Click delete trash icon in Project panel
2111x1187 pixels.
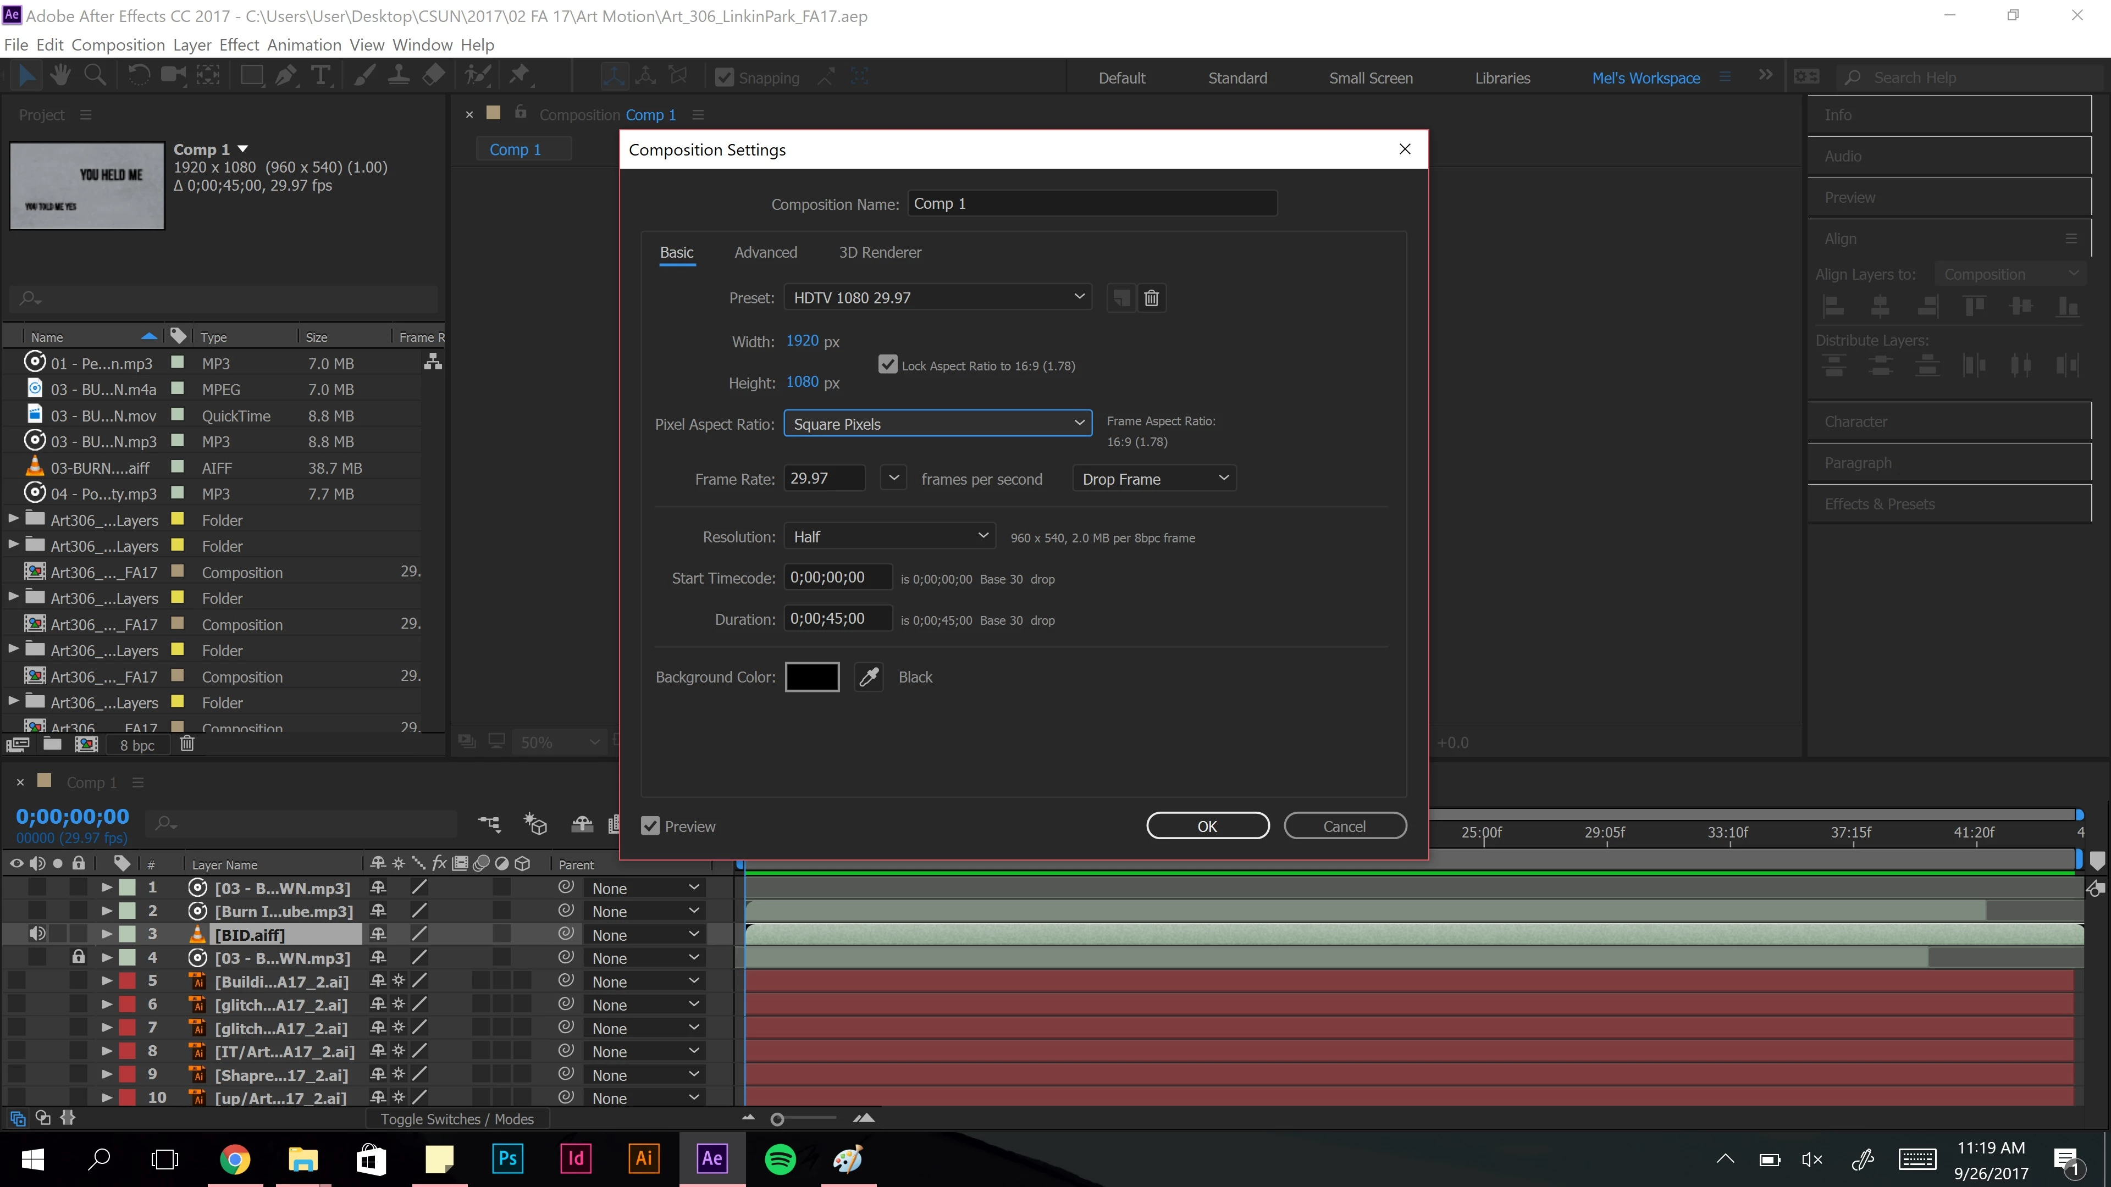pos(187,743)
